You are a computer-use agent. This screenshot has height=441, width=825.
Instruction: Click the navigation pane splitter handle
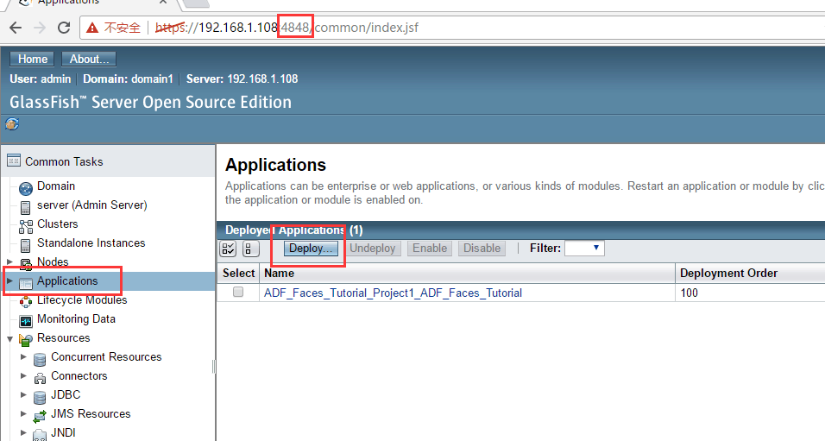tap(214, 367)
